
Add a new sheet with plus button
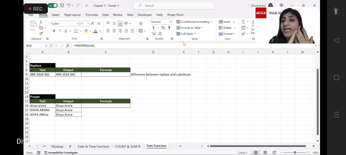coord(180,146)
